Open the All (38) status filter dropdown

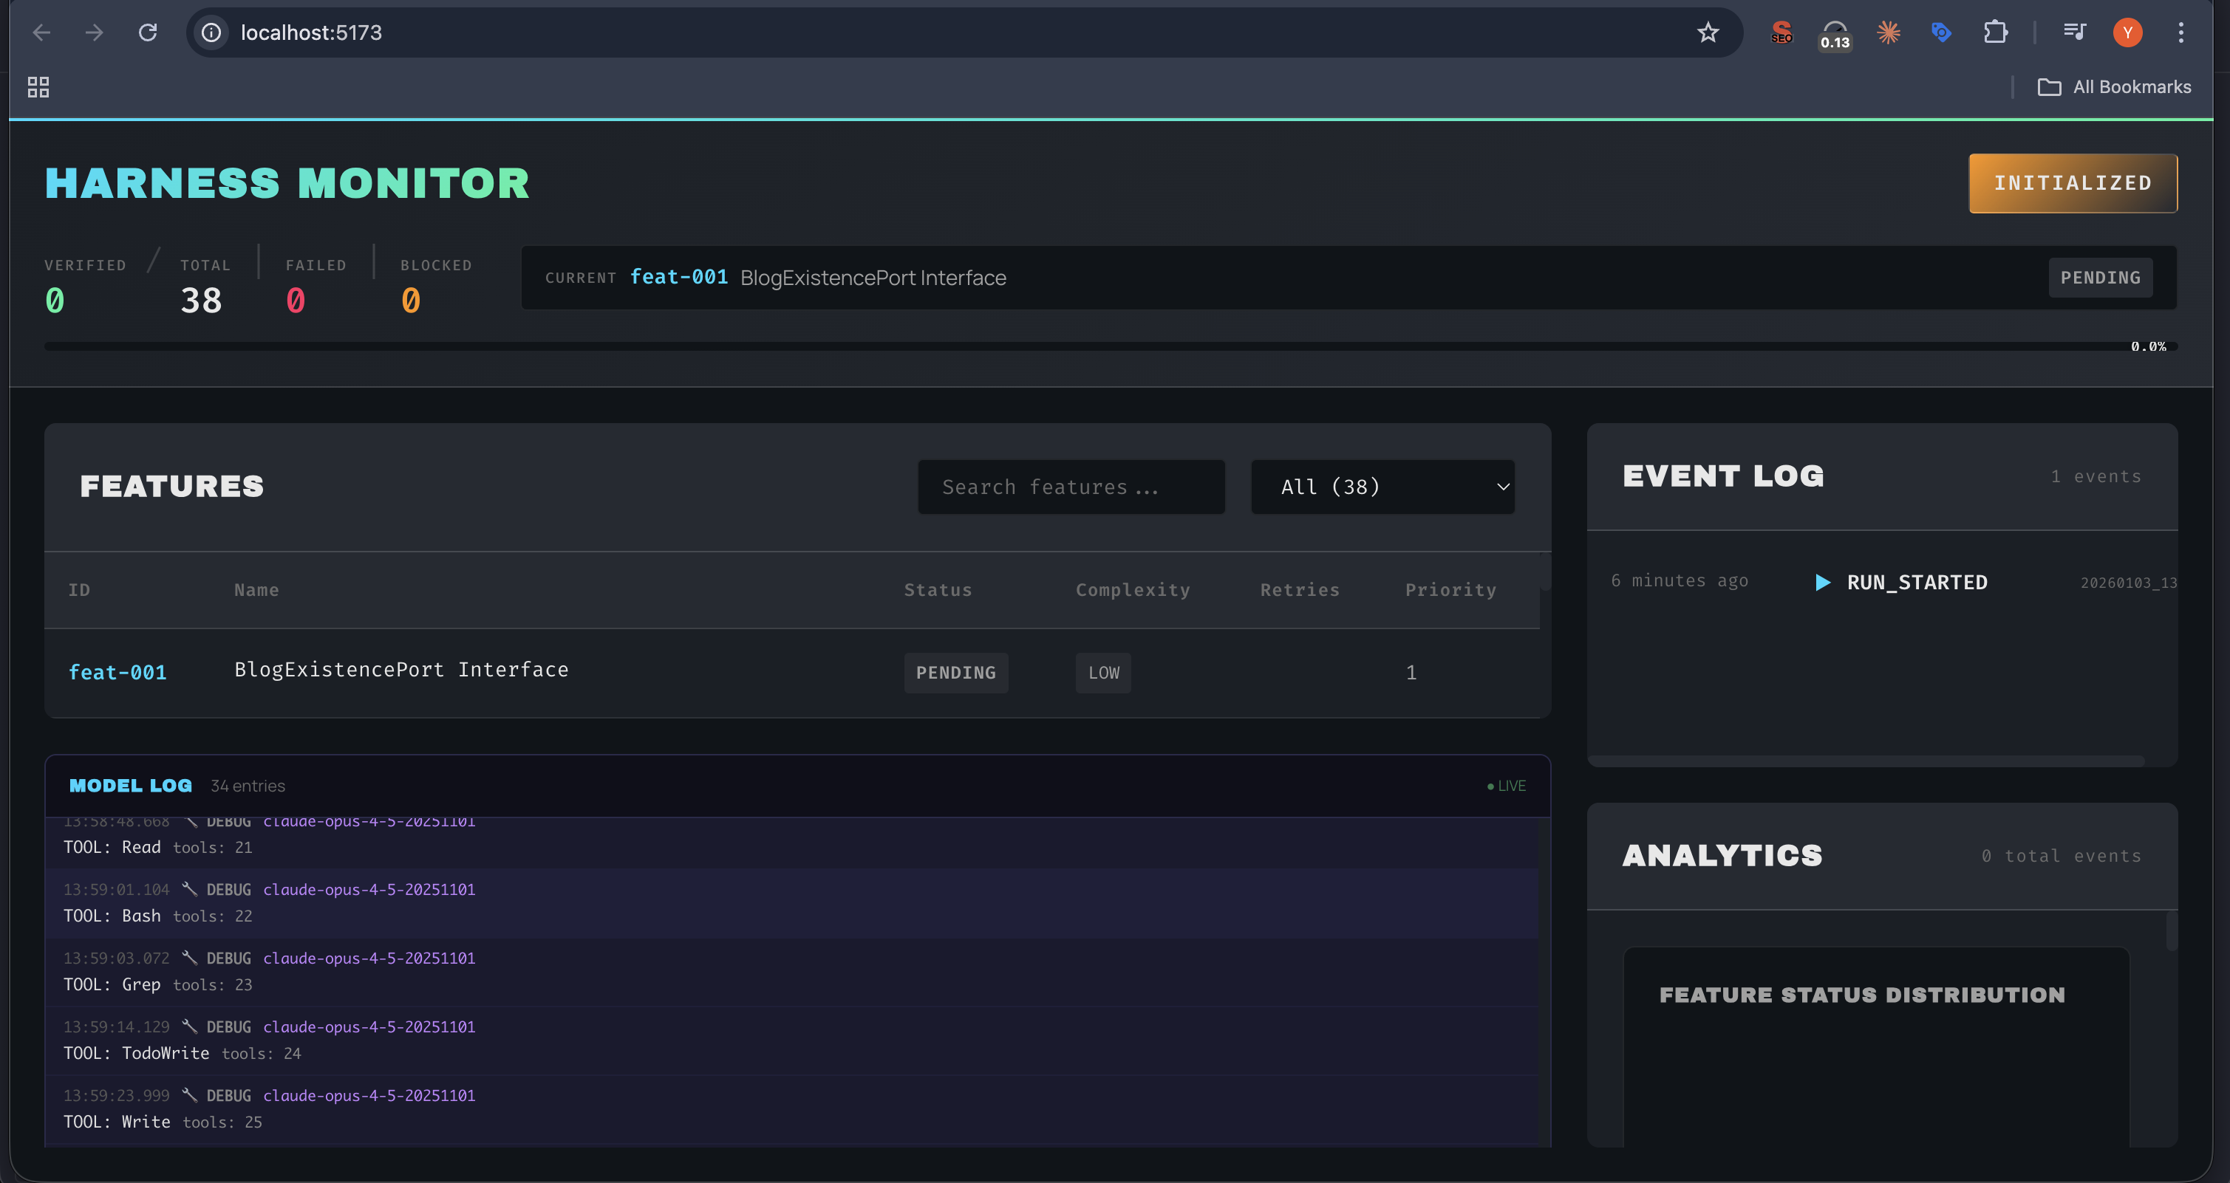(x=1382, y=487)
